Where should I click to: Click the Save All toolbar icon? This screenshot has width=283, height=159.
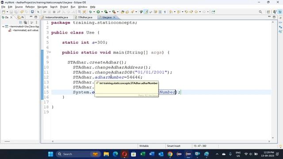(16, 12)
